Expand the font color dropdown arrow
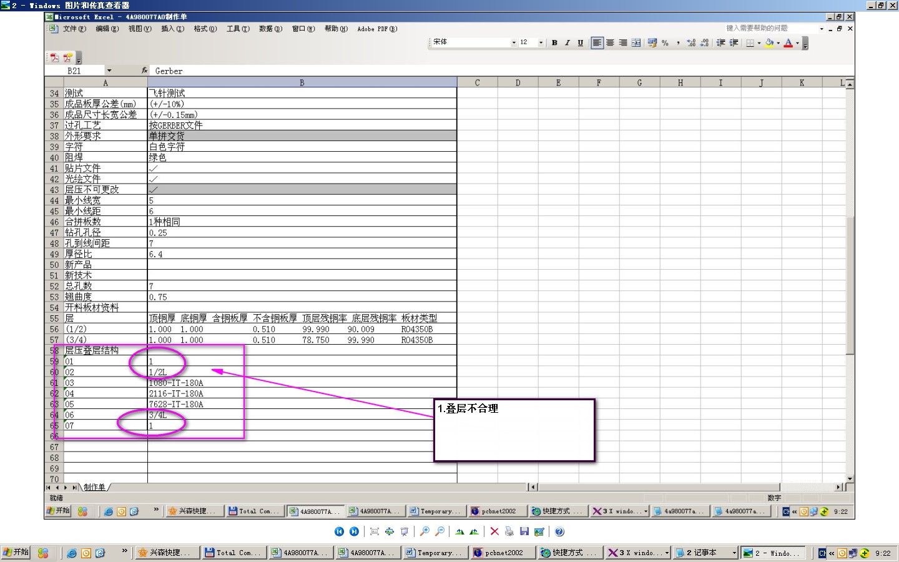 [x=797, y=42]
